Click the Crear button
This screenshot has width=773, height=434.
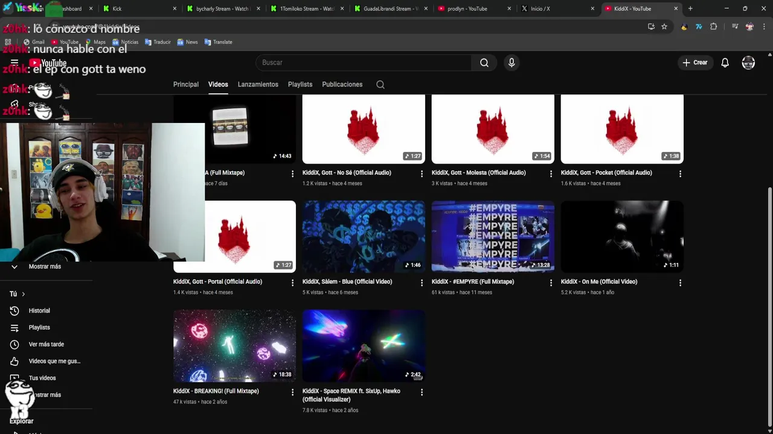pyautogui.click(x=694, y=63)
